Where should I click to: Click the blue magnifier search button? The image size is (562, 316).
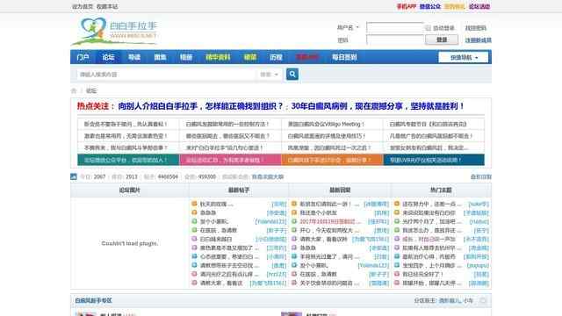292,74
